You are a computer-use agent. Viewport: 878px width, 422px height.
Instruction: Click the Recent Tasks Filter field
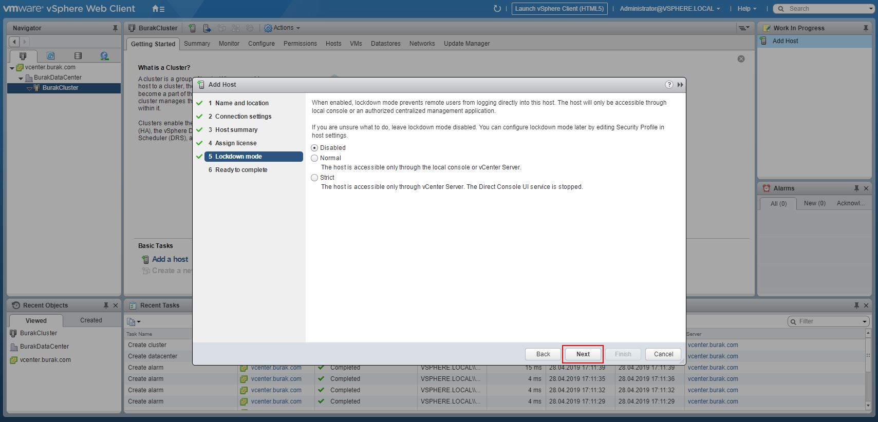[x=828, y=321]
